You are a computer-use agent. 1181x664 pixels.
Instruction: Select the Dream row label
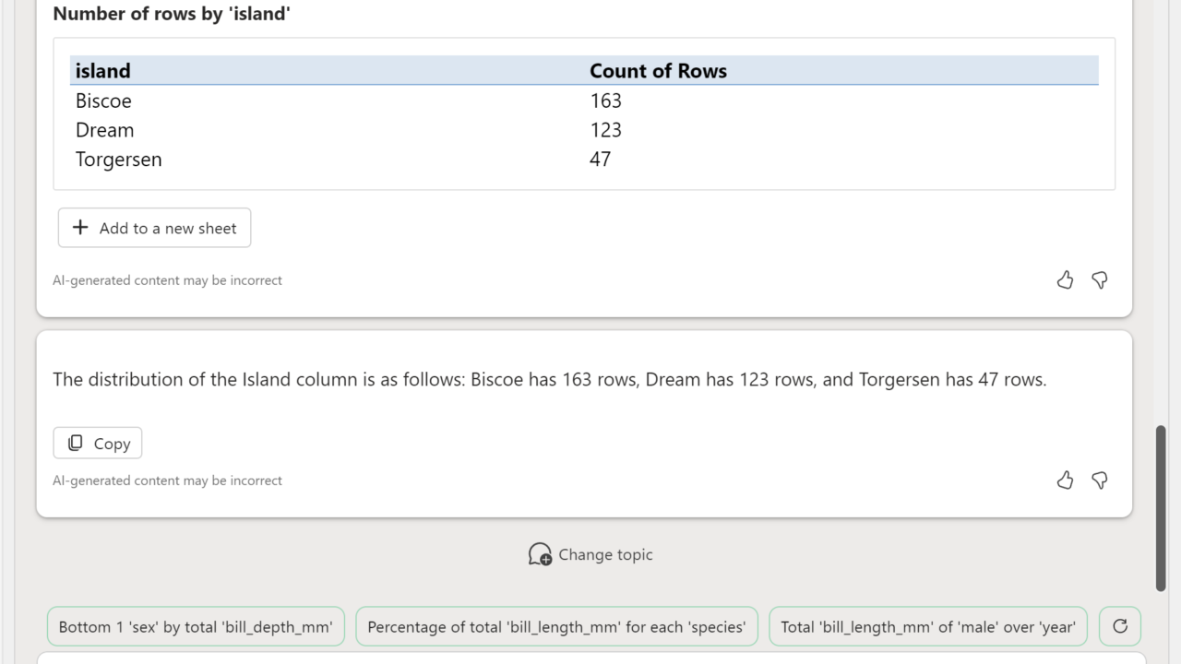[x=105, y=130]
